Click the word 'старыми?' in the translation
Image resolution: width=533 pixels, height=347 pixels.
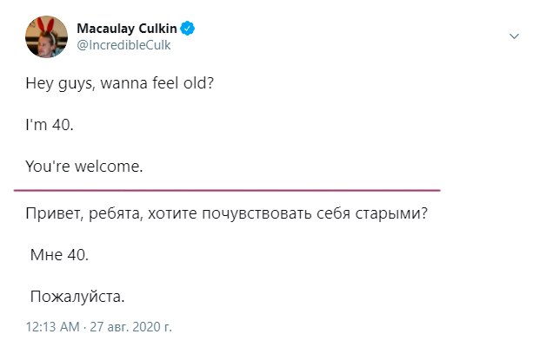(x=391, y=213)
